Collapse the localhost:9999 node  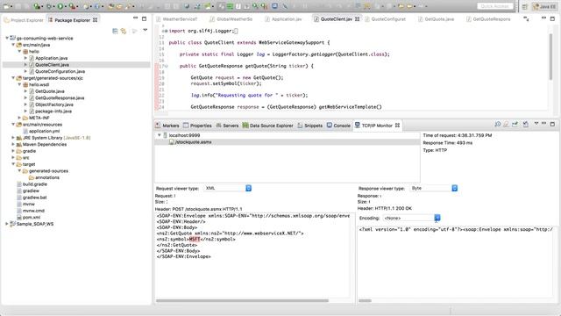160,135
